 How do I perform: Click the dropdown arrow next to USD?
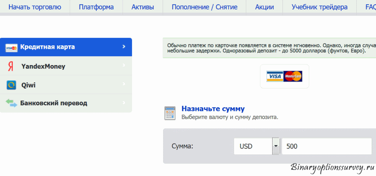pos(276,146)
